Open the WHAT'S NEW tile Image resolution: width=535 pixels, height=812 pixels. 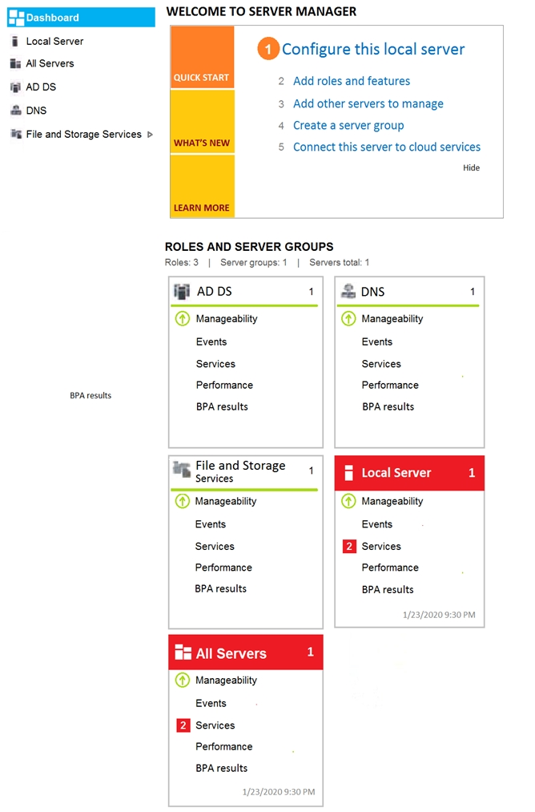[x=203, y=122]
